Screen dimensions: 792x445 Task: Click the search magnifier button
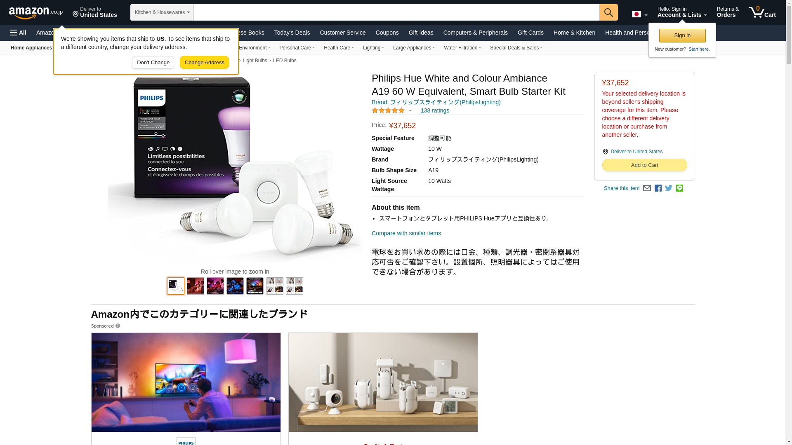(608, 12)
